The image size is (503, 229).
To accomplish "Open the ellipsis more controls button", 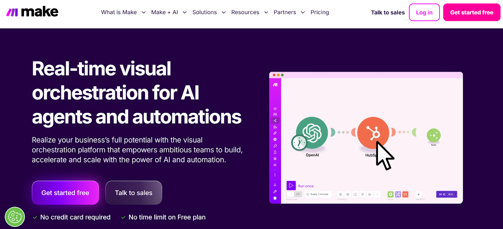I will pyautogui.click(x=377, y=194).
